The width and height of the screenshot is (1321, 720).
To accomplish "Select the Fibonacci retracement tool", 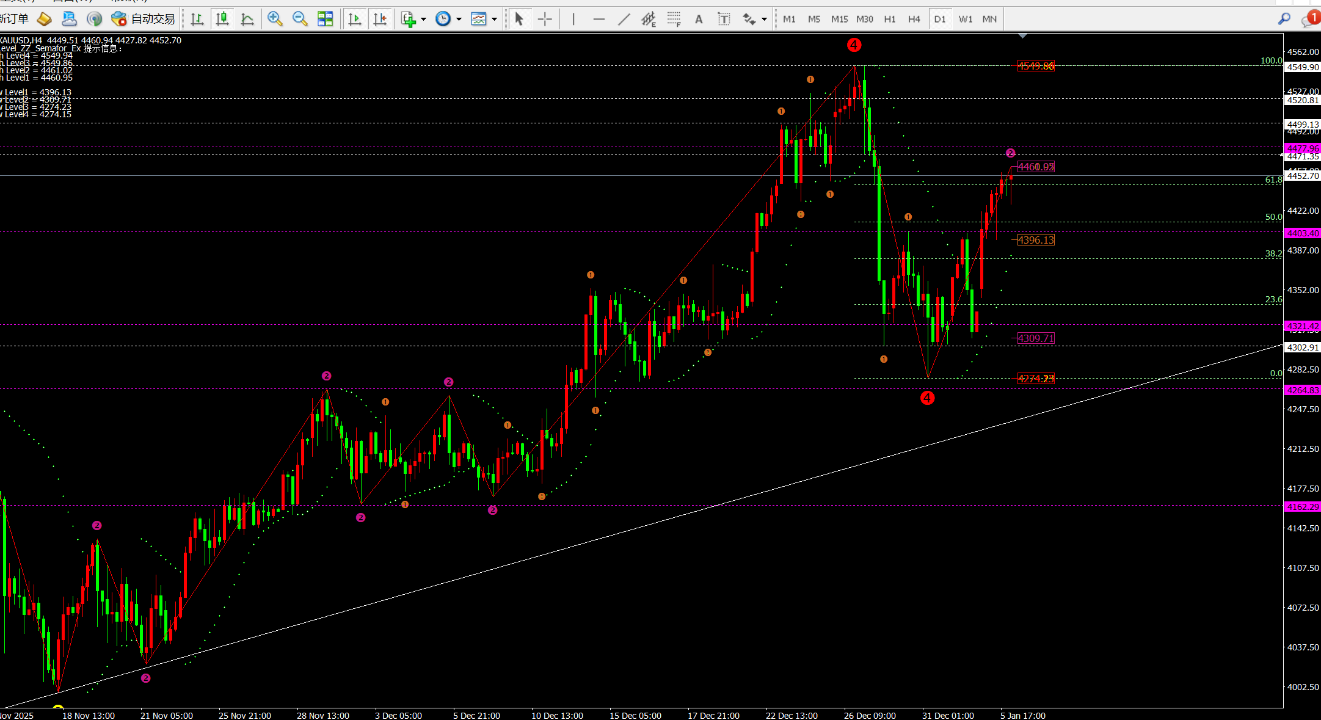I will pyautogui.click(x=674, y=19).
